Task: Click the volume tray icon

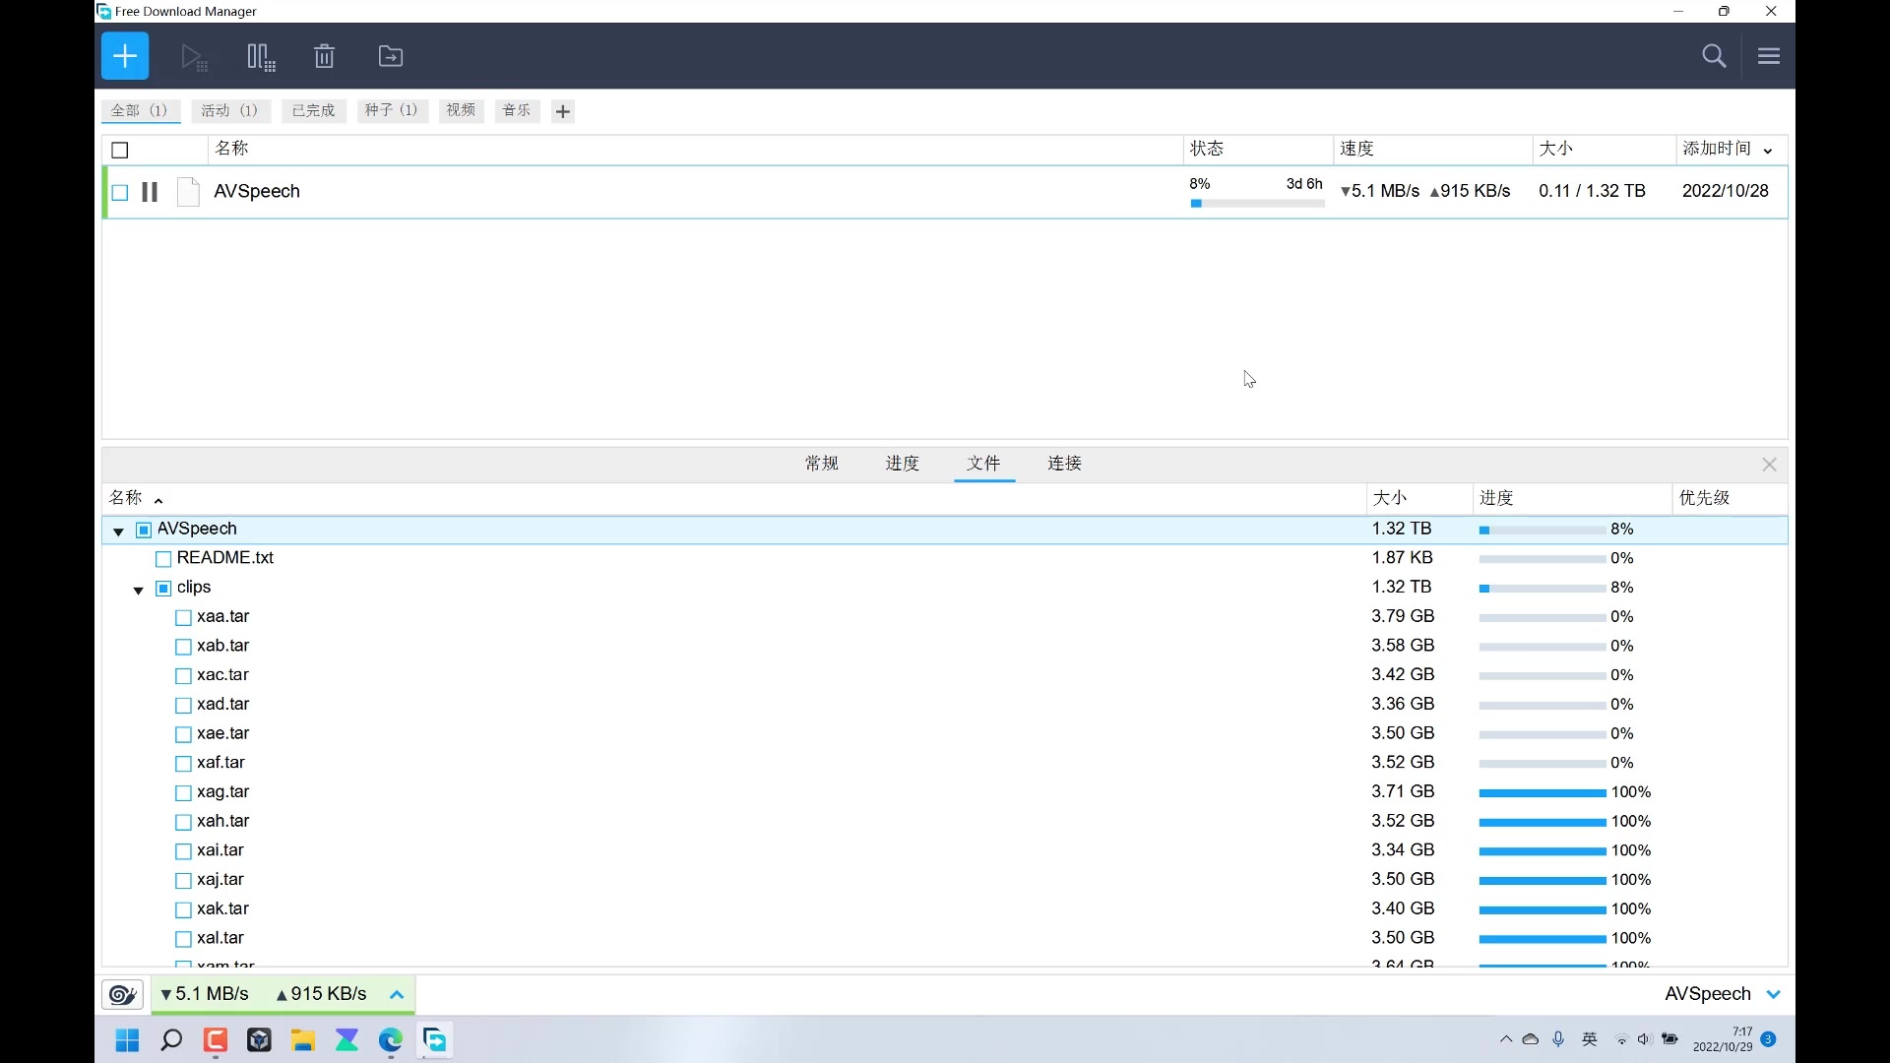Action: pos(1644,1039)
